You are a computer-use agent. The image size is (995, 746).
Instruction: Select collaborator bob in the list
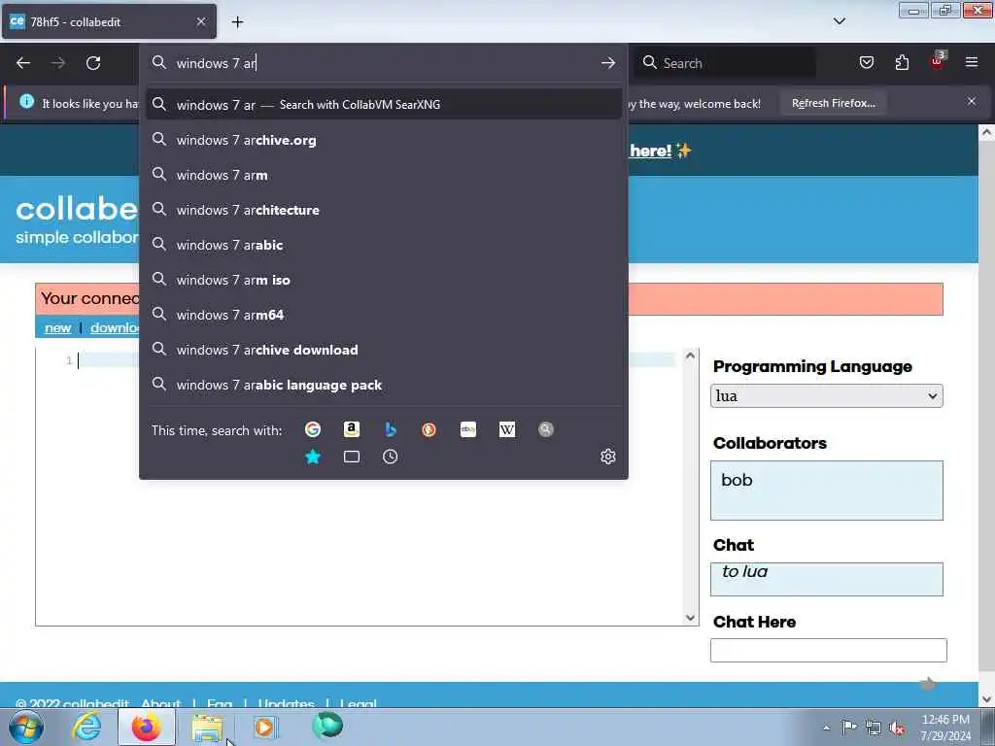(737, 480)
